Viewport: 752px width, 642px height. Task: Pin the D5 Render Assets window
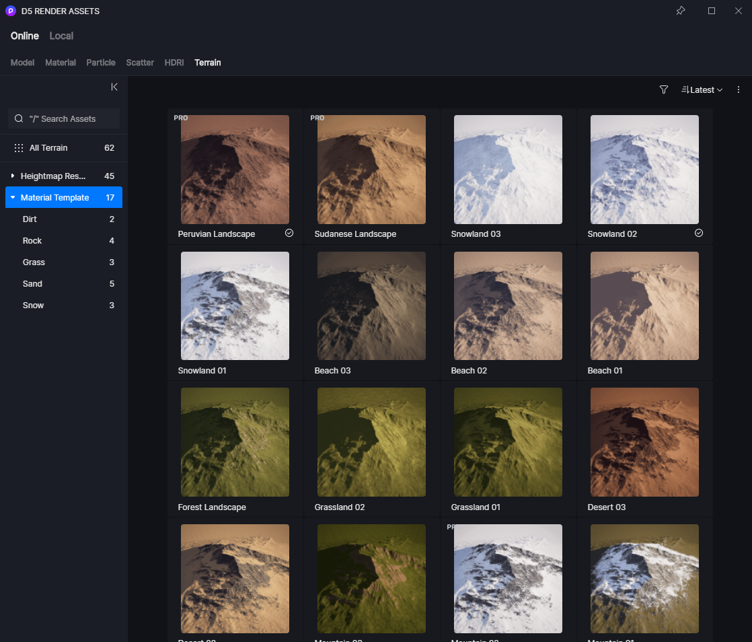[681, 11]
